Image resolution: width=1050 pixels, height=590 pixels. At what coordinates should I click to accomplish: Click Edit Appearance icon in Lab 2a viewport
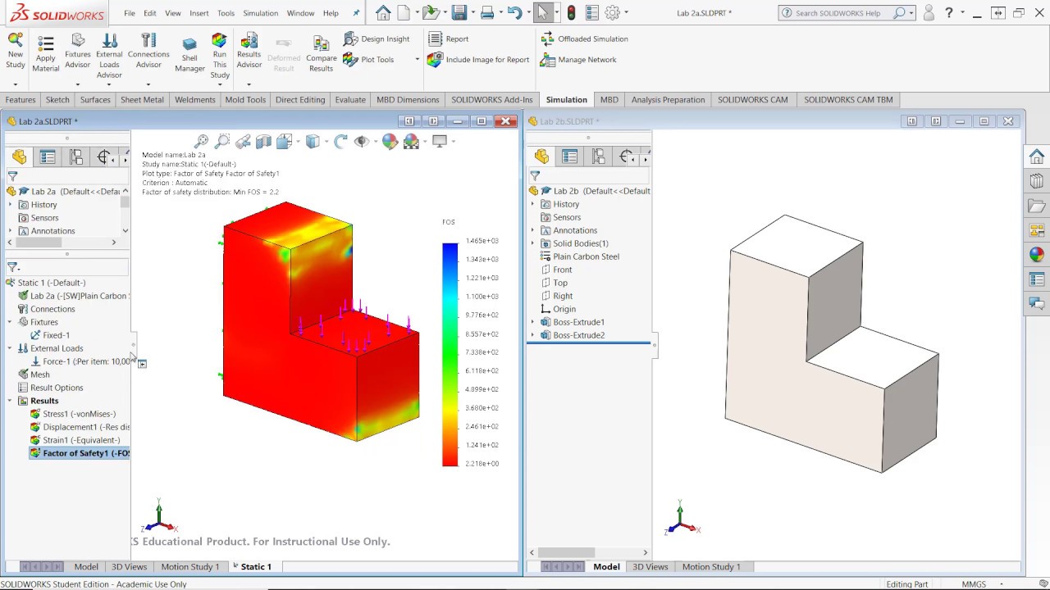tap(390, 141)
